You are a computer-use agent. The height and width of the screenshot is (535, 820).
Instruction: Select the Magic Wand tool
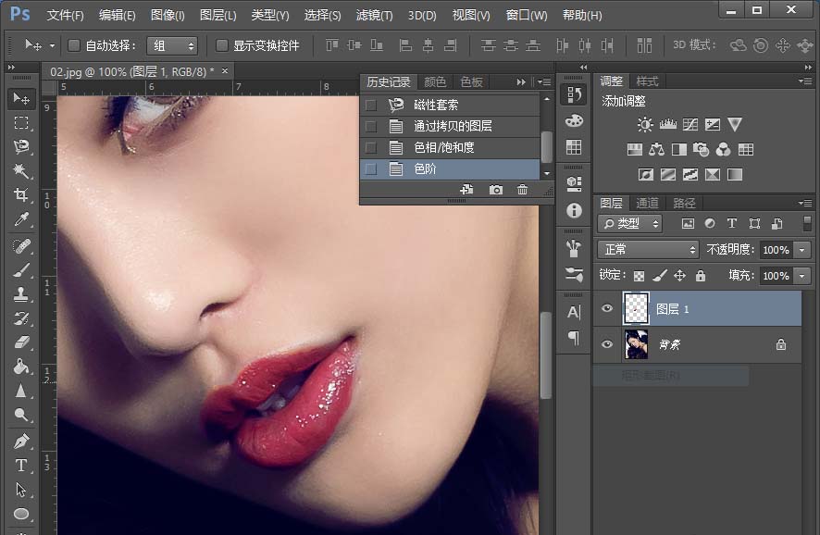21,171
